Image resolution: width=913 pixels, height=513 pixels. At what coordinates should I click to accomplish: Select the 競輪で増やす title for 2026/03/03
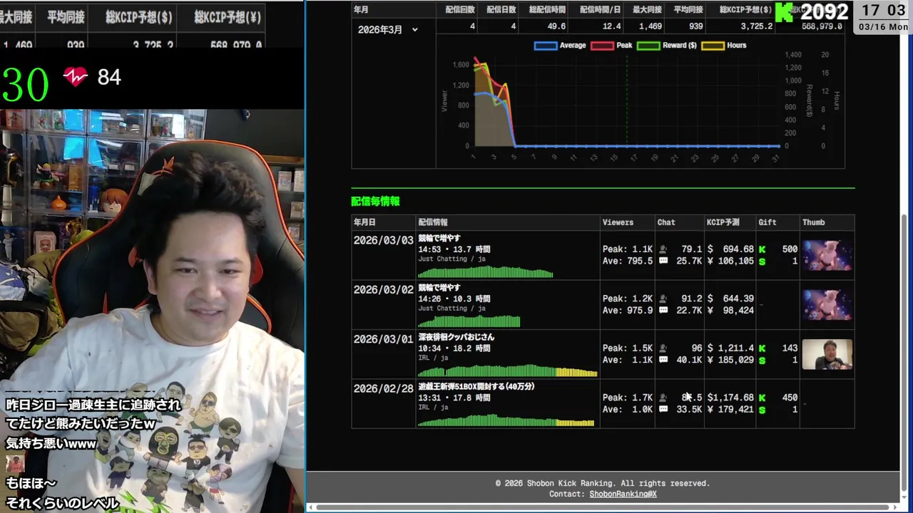439,238
